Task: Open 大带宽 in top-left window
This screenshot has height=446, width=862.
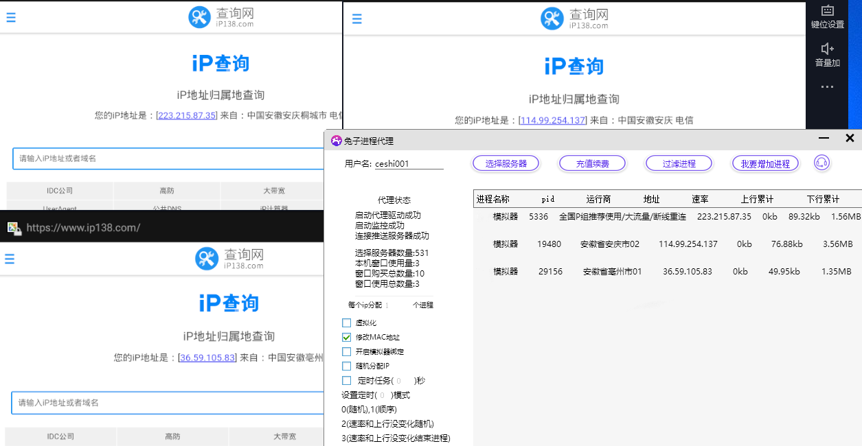Action: [273, 191]
